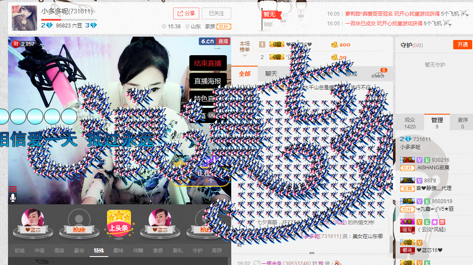The width and height of the screenshot is (473, 265).
Task: Click the 骚军 badge beside 云淡*风轻
Action: [x=407, y=230]
